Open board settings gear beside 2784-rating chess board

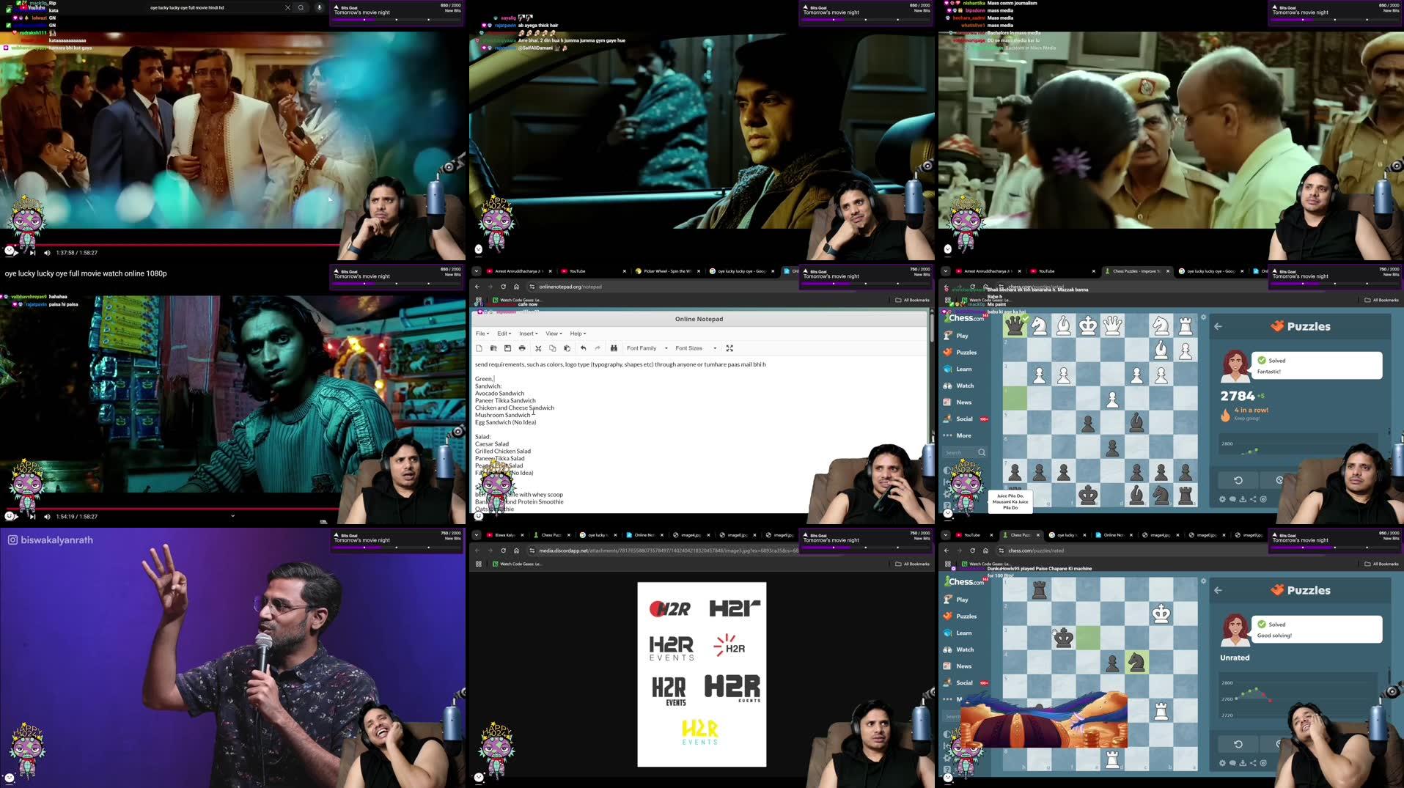point(1203,317)
